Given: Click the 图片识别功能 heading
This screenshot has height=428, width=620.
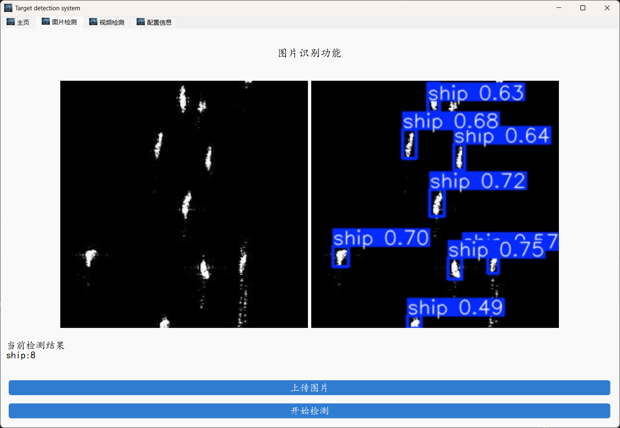Looking at the screenshot, I should point(310,53).
